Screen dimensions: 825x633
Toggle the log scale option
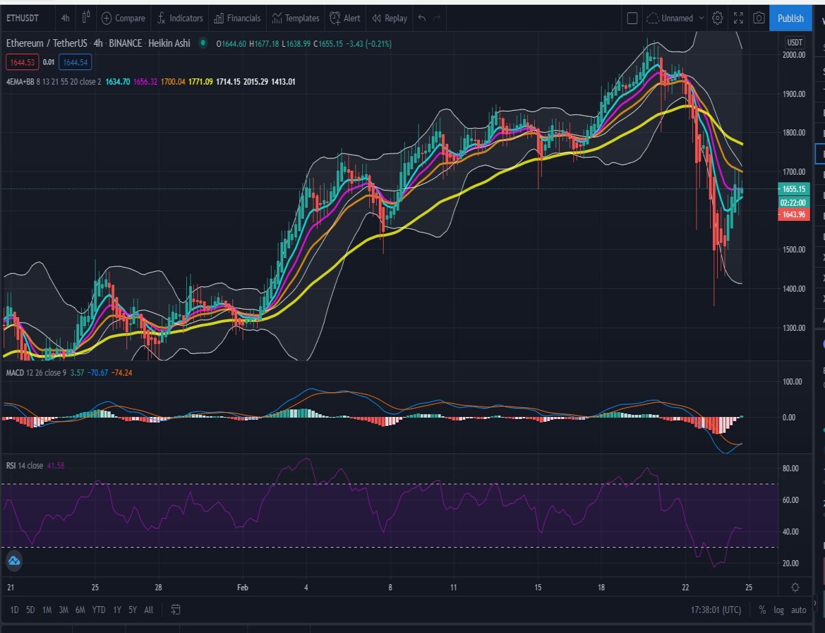pos(779,610)
